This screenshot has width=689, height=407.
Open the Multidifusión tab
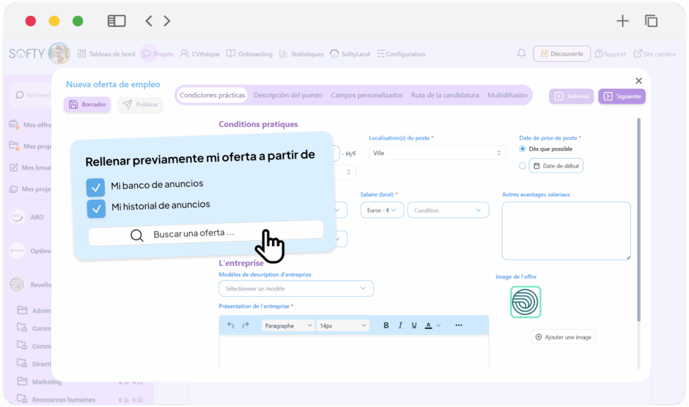[507, 96]
